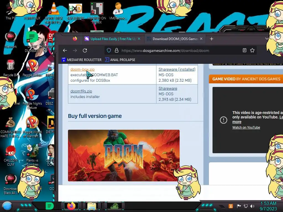Click 'GAME VIDEO BY ANCIENT DOS GAMES' header
This screenshot has width=283, height=212.
point(246,79)
